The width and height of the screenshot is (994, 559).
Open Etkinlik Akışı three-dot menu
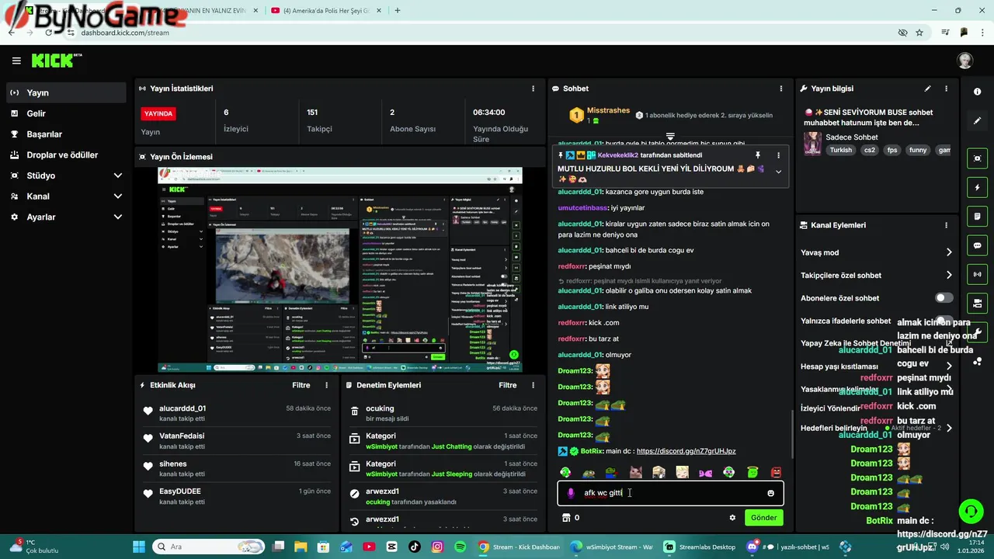point(326,385)
